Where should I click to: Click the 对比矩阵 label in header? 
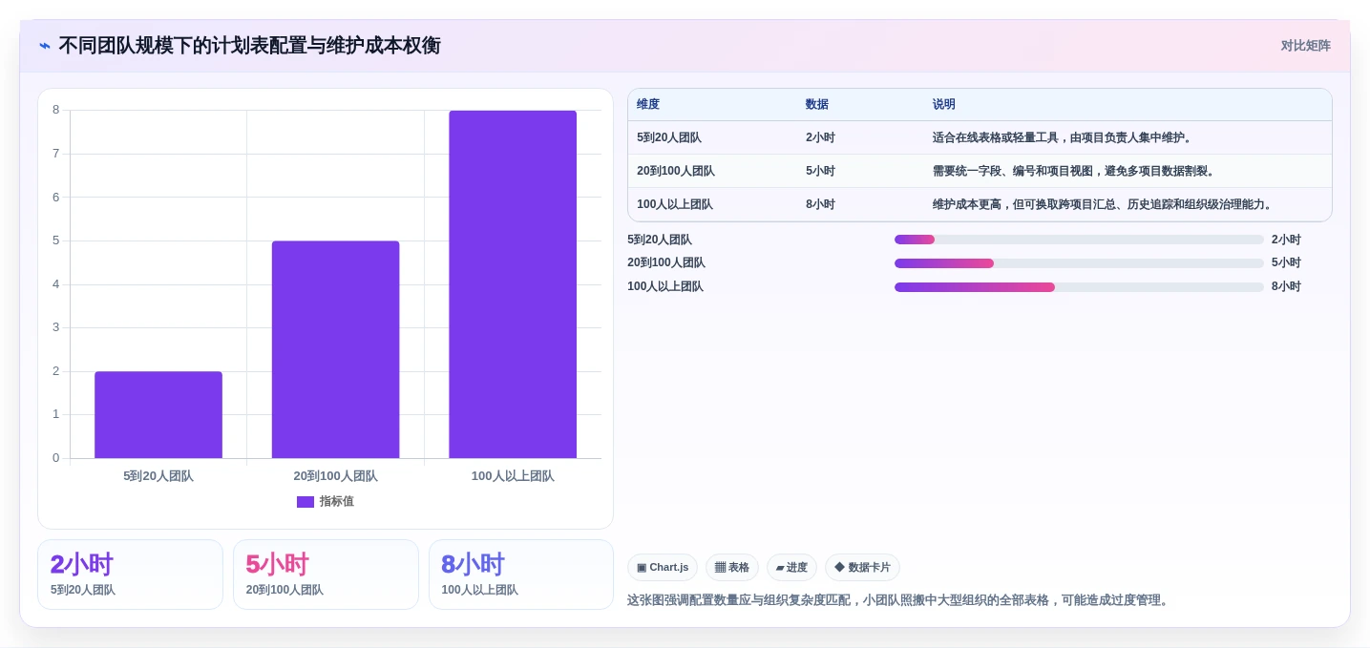point(1305,46)
